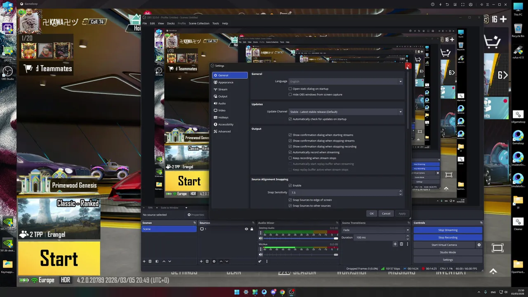528x297 pixels.
Task: Remove transition with trash icon
Action: click(401, 244)
